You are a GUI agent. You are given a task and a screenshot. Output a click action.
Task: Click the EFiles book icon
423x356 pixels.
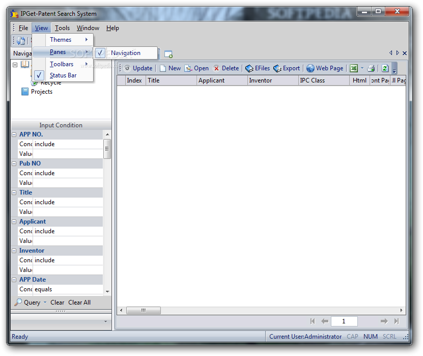[x=249, y=68]
